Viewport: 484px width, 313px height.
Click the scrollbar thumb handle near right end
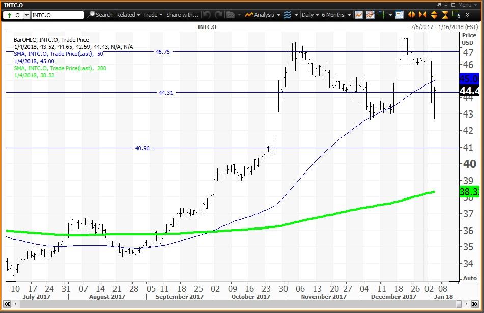tap(459, 304)
